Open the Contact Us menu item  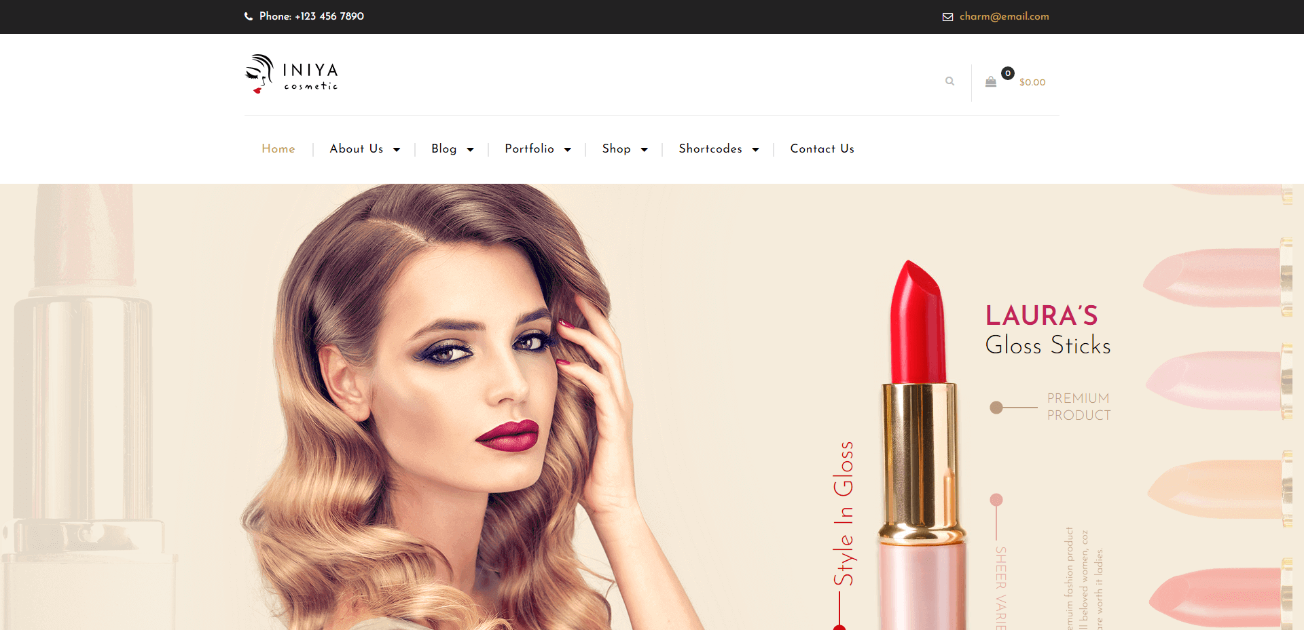pyautogui.click(x=822, y=149)
